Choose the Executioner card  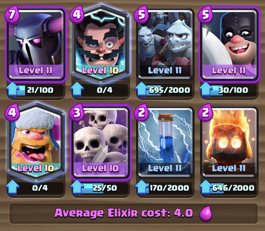229,45
